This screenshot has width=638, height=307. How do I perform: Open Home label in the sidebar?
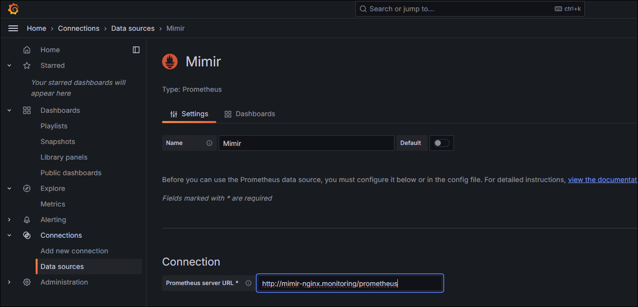50,50
